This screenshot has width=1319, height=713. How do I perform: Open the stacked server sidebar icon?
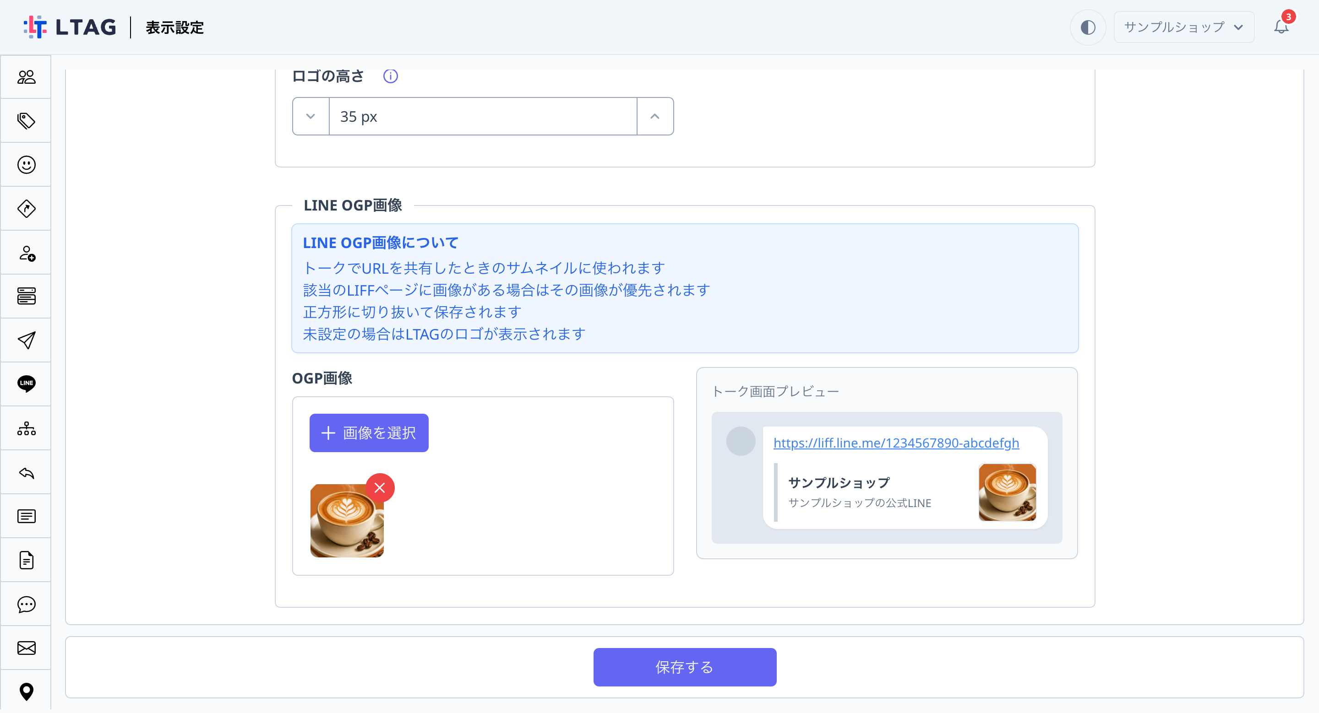26,296
